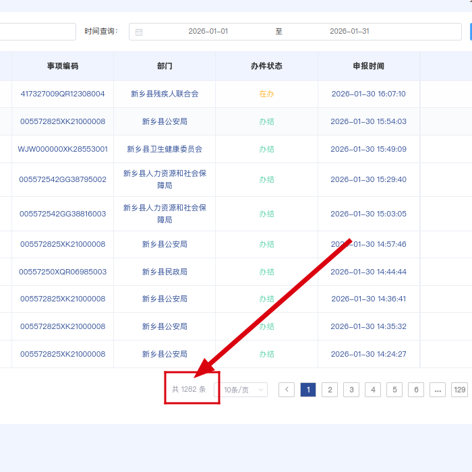Select page 1 in pagination
Viewport: 472px width, 472px height.
pyautogui.click(x=308, y=390)
